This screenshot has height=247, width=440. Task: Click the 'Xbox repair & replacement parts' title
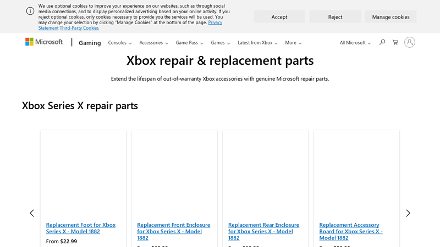click(x=220, y=60)
